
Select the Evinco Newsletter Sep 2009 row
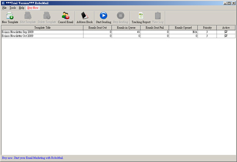[x=118, y=32]
